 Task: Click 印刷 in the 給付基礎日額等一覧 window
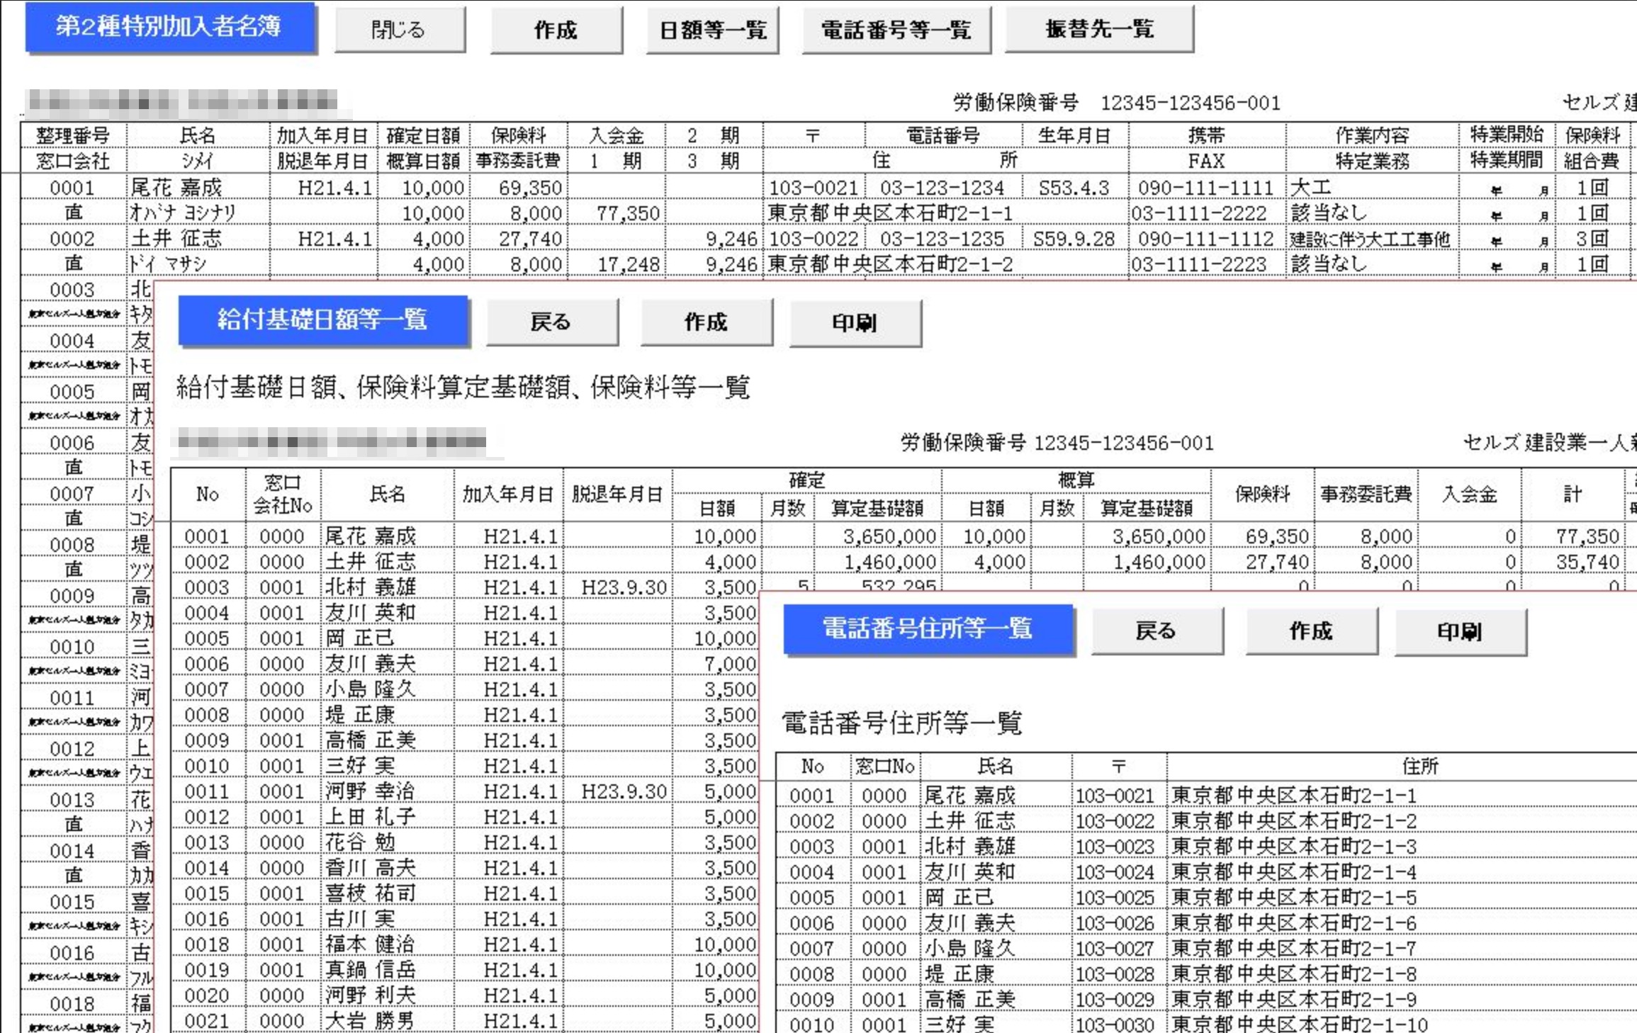pyautogui.click(x=855, y=323)
